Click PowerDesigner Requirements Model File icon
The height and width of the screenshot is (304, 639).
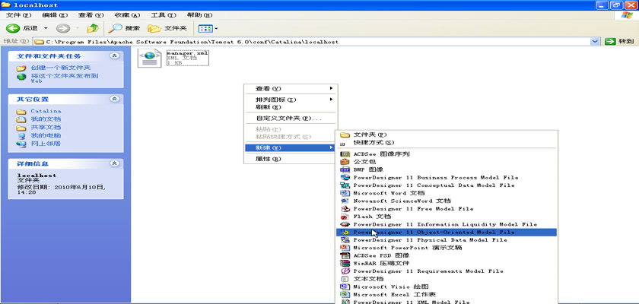(345, 271)
